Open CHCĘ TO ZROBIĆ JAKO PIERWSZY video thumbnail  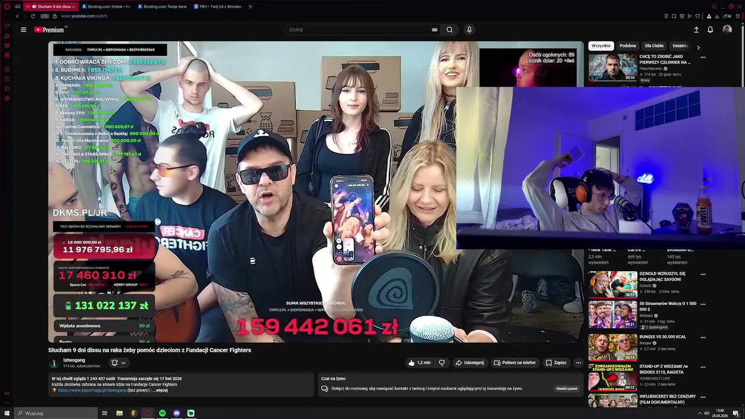point(613,67)
